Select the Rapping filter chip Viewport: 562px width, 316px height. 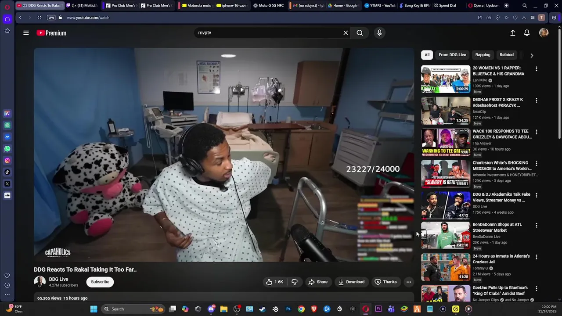point(483,55)
